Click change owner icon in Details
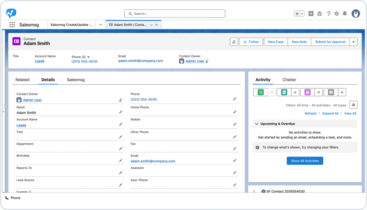 [x=121, y=100]
